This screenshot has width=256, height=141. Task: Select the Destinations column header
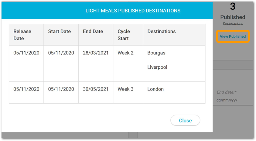[174, 35]
